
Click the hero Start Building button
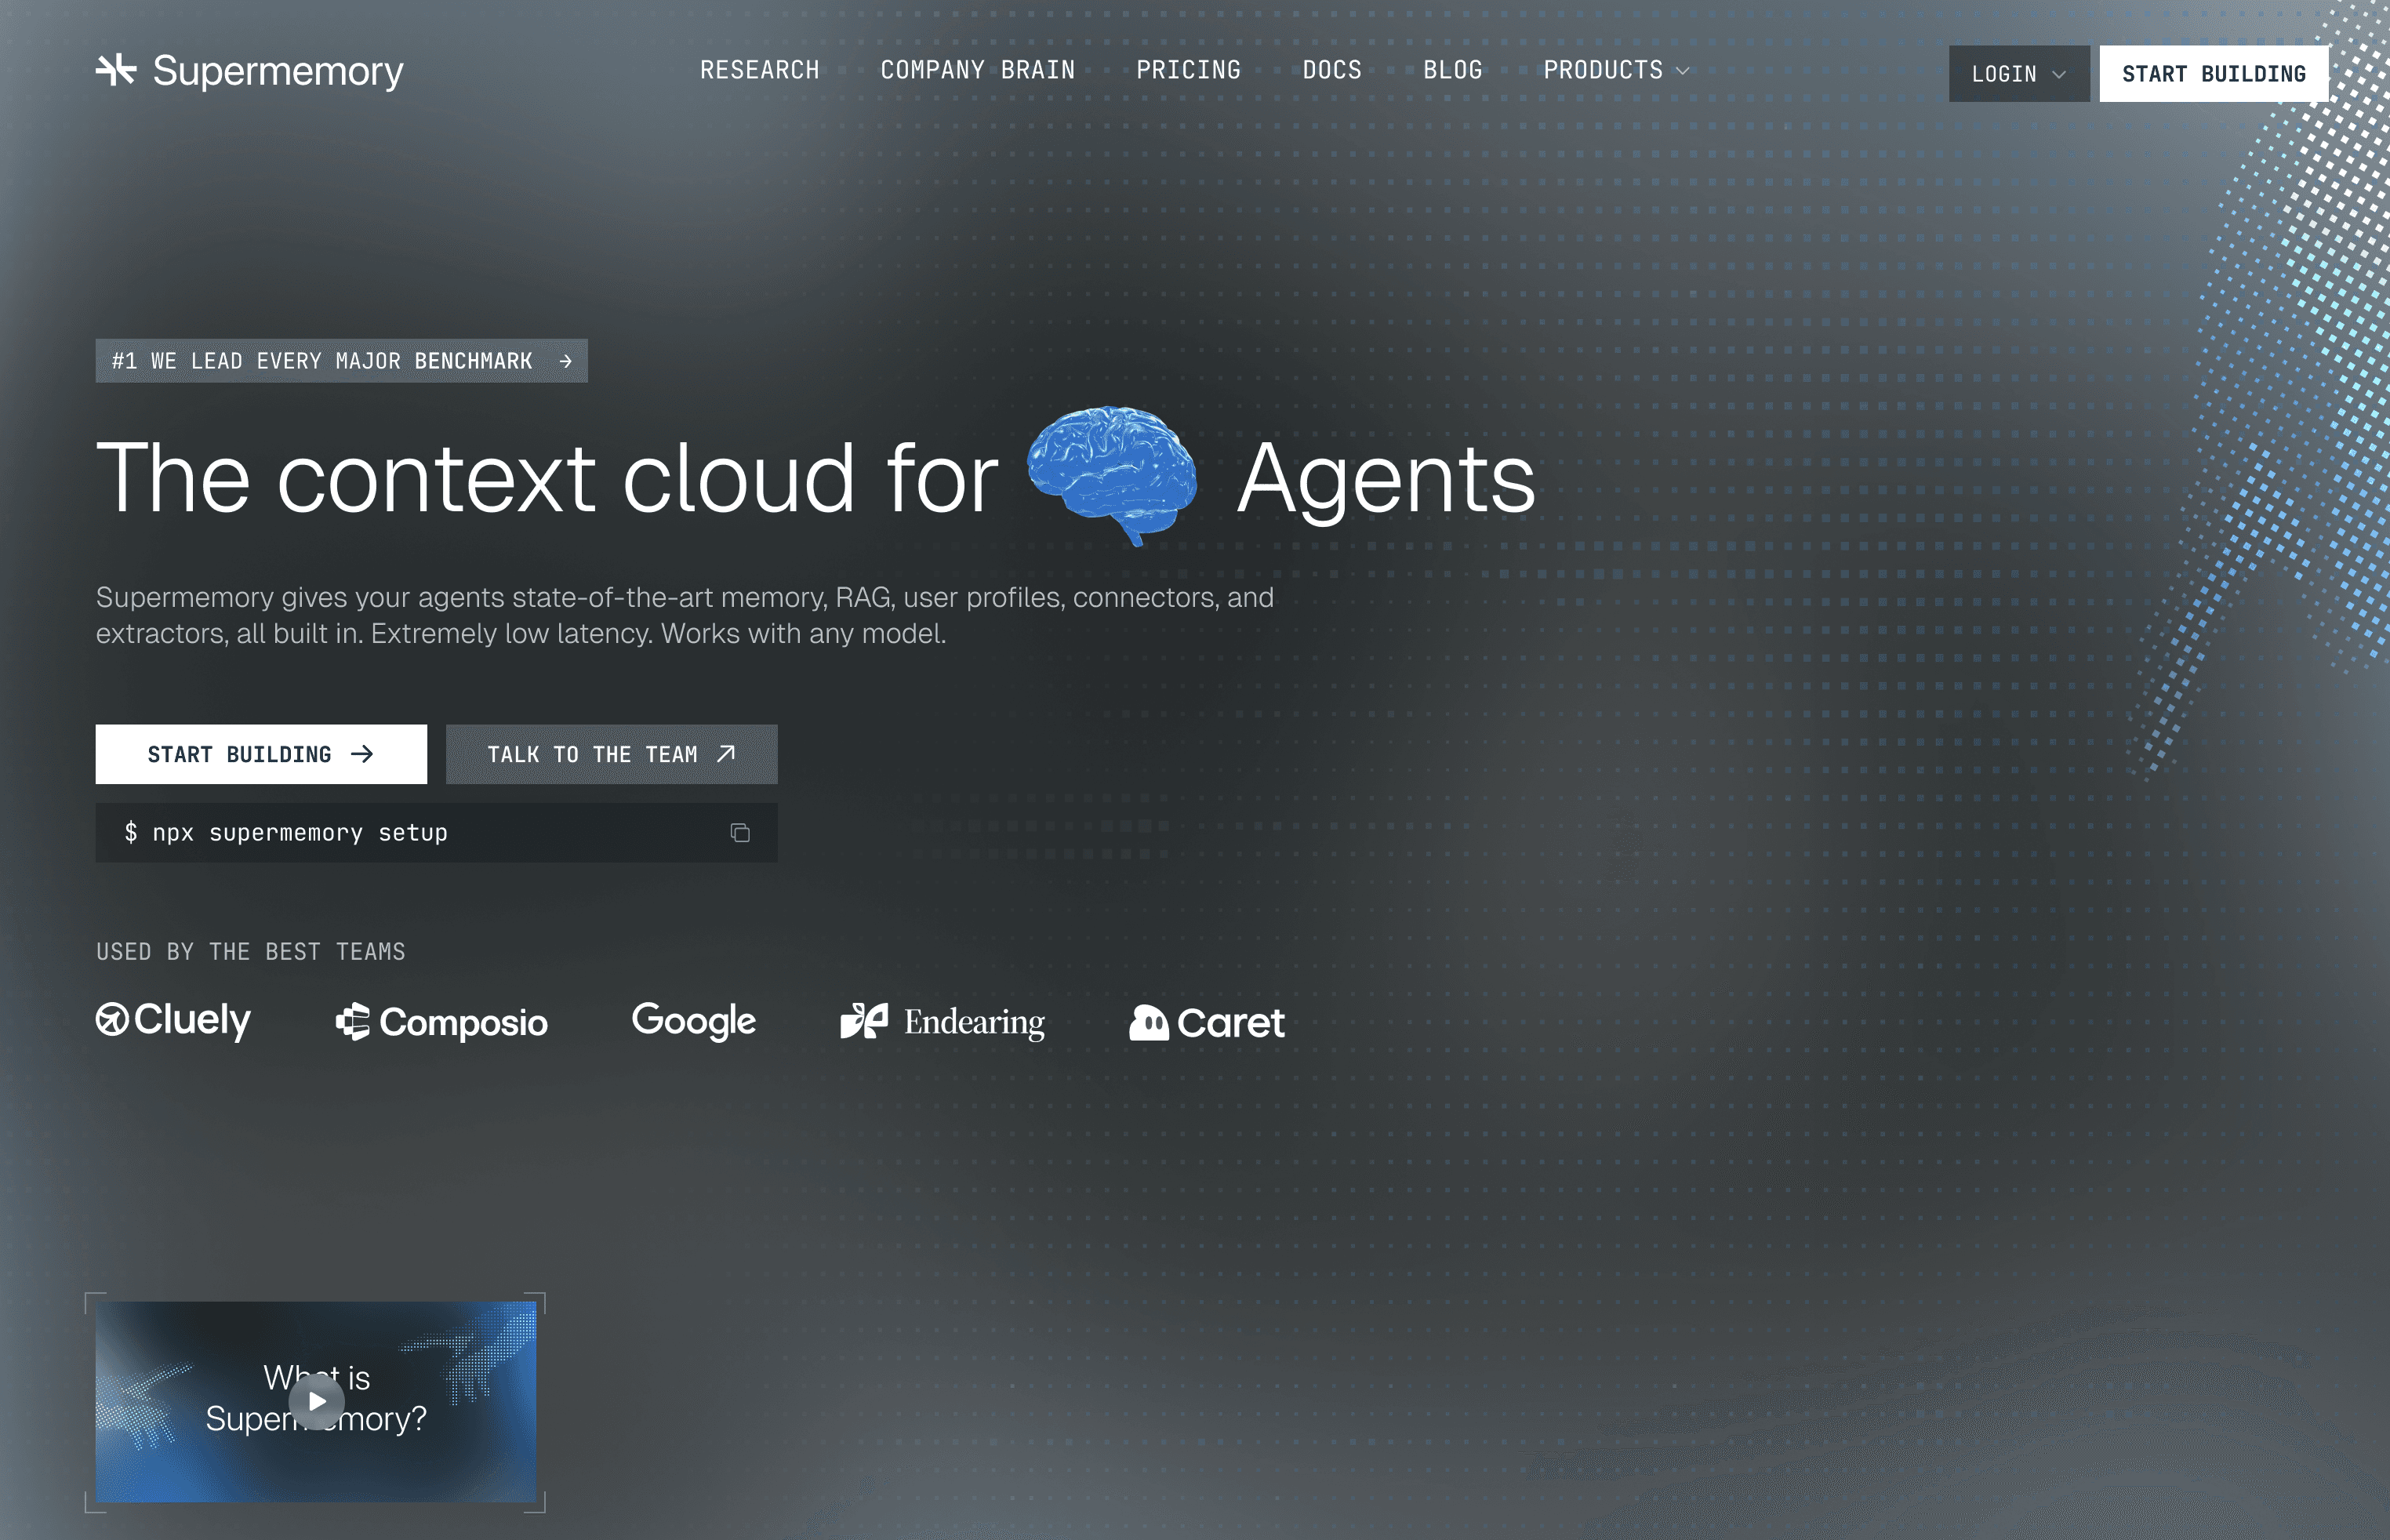click(261, 754)
